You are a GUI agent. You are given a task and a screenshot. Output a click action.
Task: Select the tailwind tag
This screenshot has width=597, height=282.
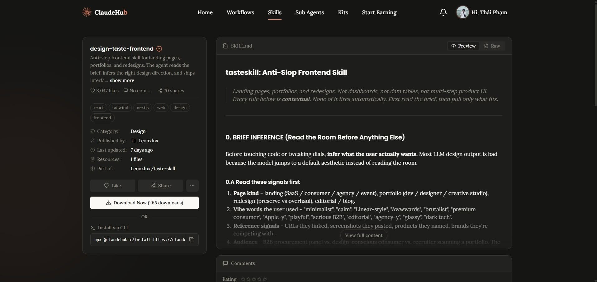click(x=120, y=107)
